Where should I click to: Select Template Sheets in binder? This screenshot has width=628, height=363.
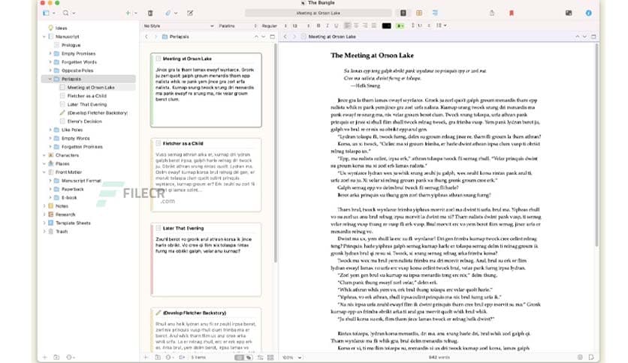point(73,223)
